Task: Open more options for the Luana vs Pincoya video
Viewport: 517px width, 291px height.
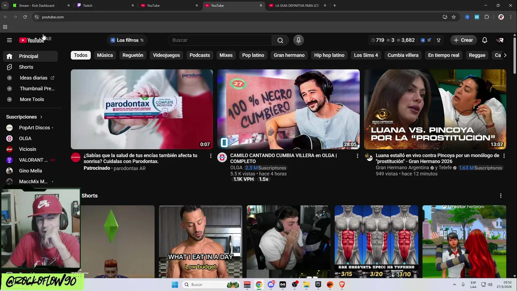Action: (x=504, y=156)
